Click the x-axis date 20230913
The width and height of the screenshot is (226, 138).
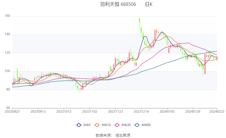tap(38, 112)
